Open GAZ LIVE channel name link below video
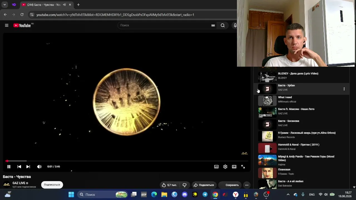Viewport: 356px width, 200px height. (19, 183)
